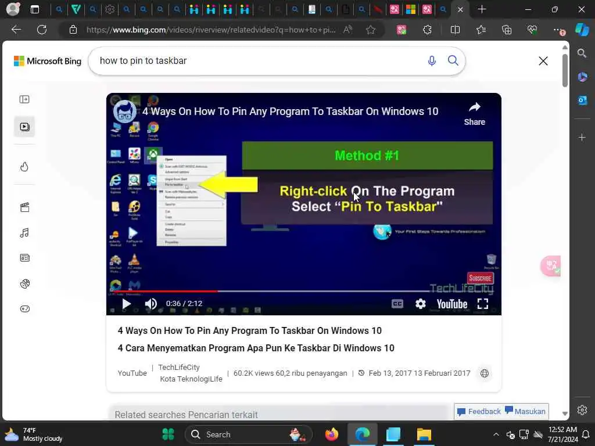This screenshot has width=595, height=446.
Task: Open movies clapperboard sidebar icon
Action: pos(24,207)
